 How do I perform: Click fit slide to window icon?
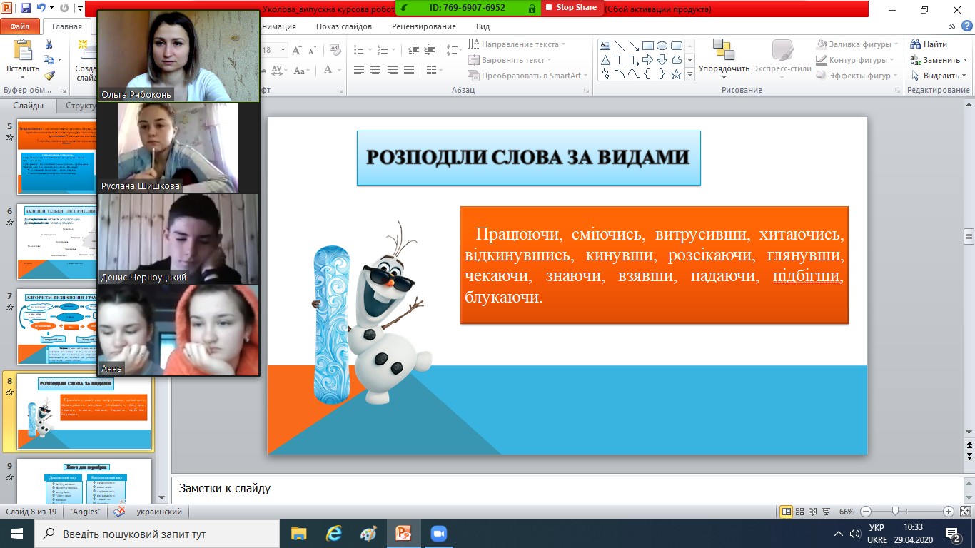tap(965, 512)
